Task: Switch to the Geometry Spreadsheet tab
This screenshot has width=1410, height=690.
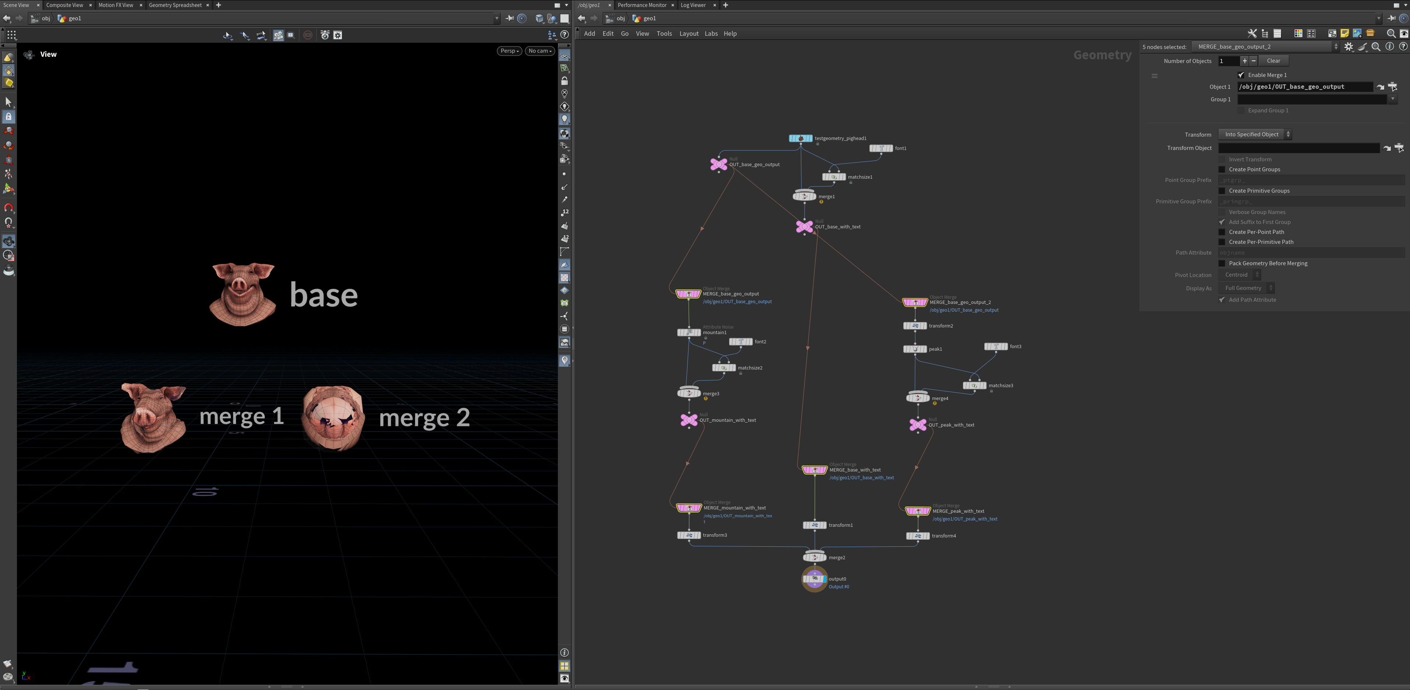Action: coord(175,5)
